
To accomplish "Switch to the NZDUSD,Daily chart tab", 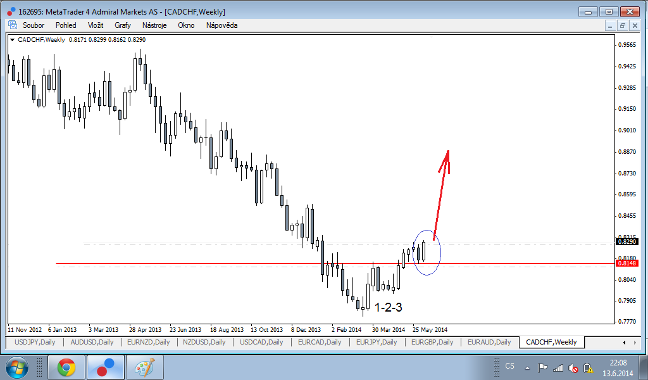I will pos(204,342).
